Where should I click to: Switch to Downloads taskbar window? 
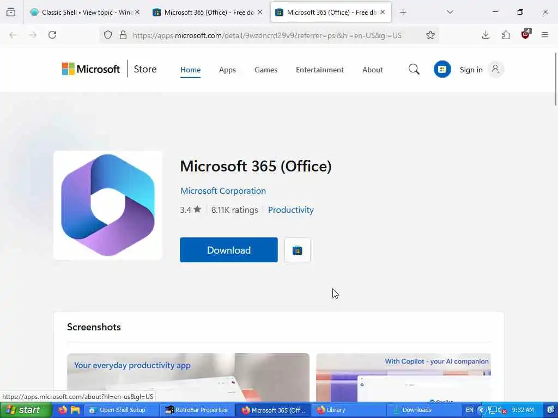coord(423,410)
